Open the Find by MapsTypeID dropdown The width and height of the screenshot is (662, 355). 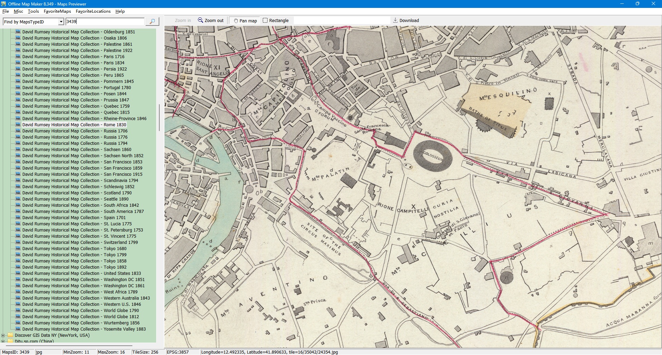click(x=61, y=22)
